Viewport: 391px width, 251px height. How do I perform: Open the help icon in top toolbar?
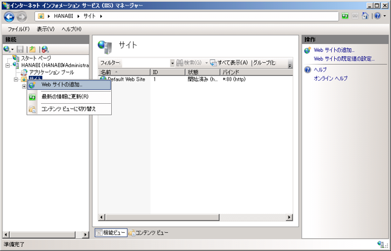[378, 16]
